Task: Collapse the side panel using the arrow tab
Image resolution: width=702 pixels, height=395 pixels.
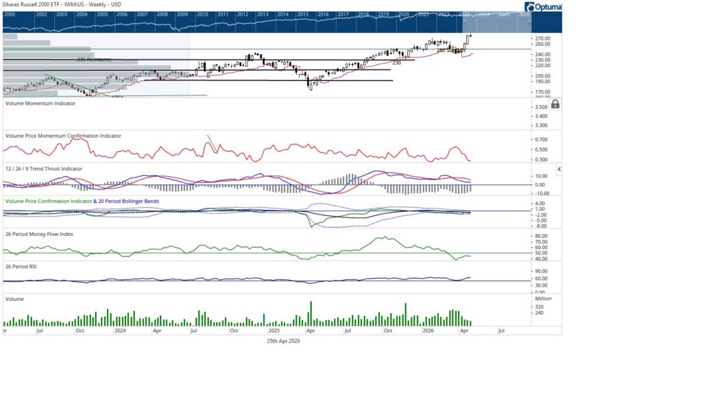Action: (559, 169)
